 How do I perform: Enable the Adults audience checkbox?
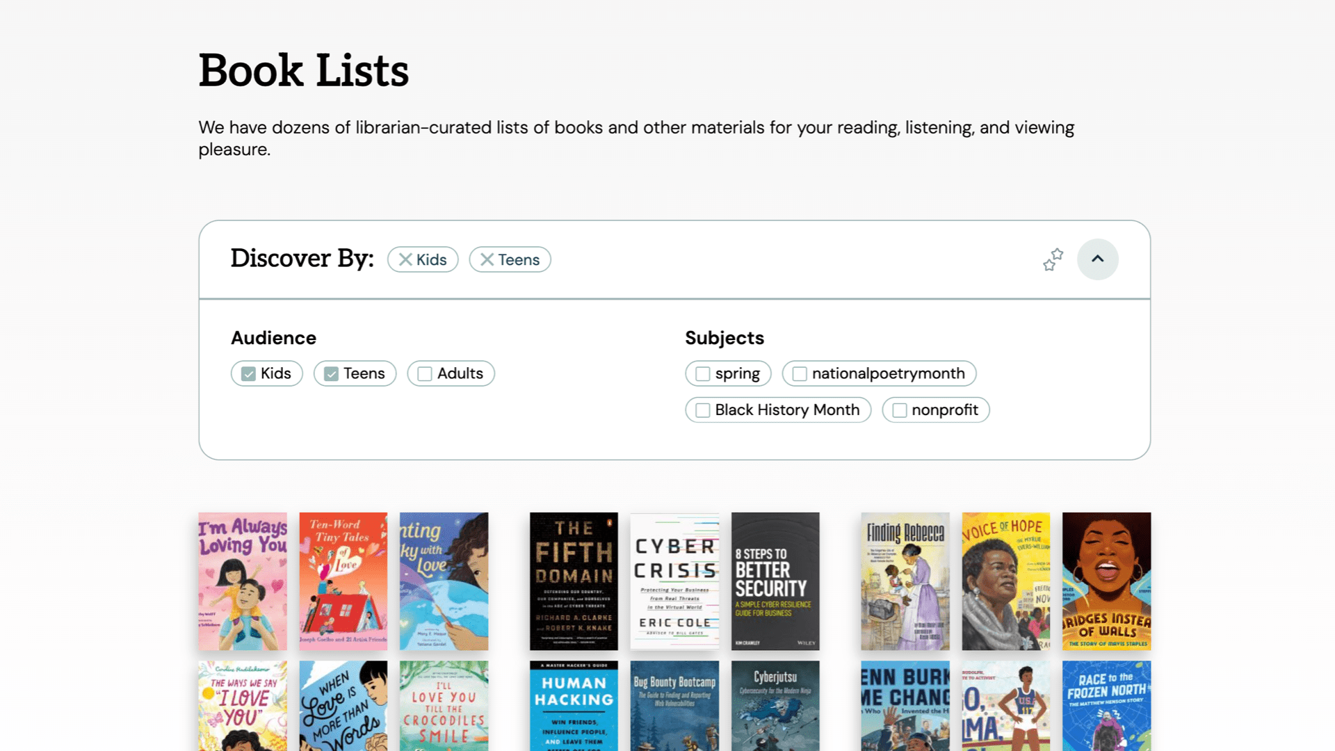pyautogui.click(x=425, y=374)
